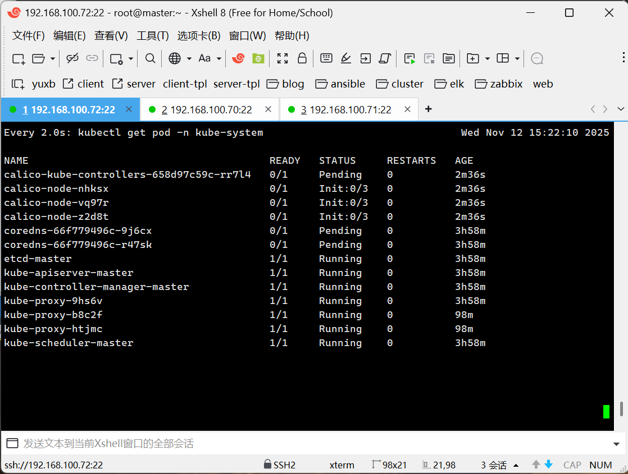The width and height of the screenshot is (628, 474).
Task: Click the Disconnect icon
Action: click(72, 58)
